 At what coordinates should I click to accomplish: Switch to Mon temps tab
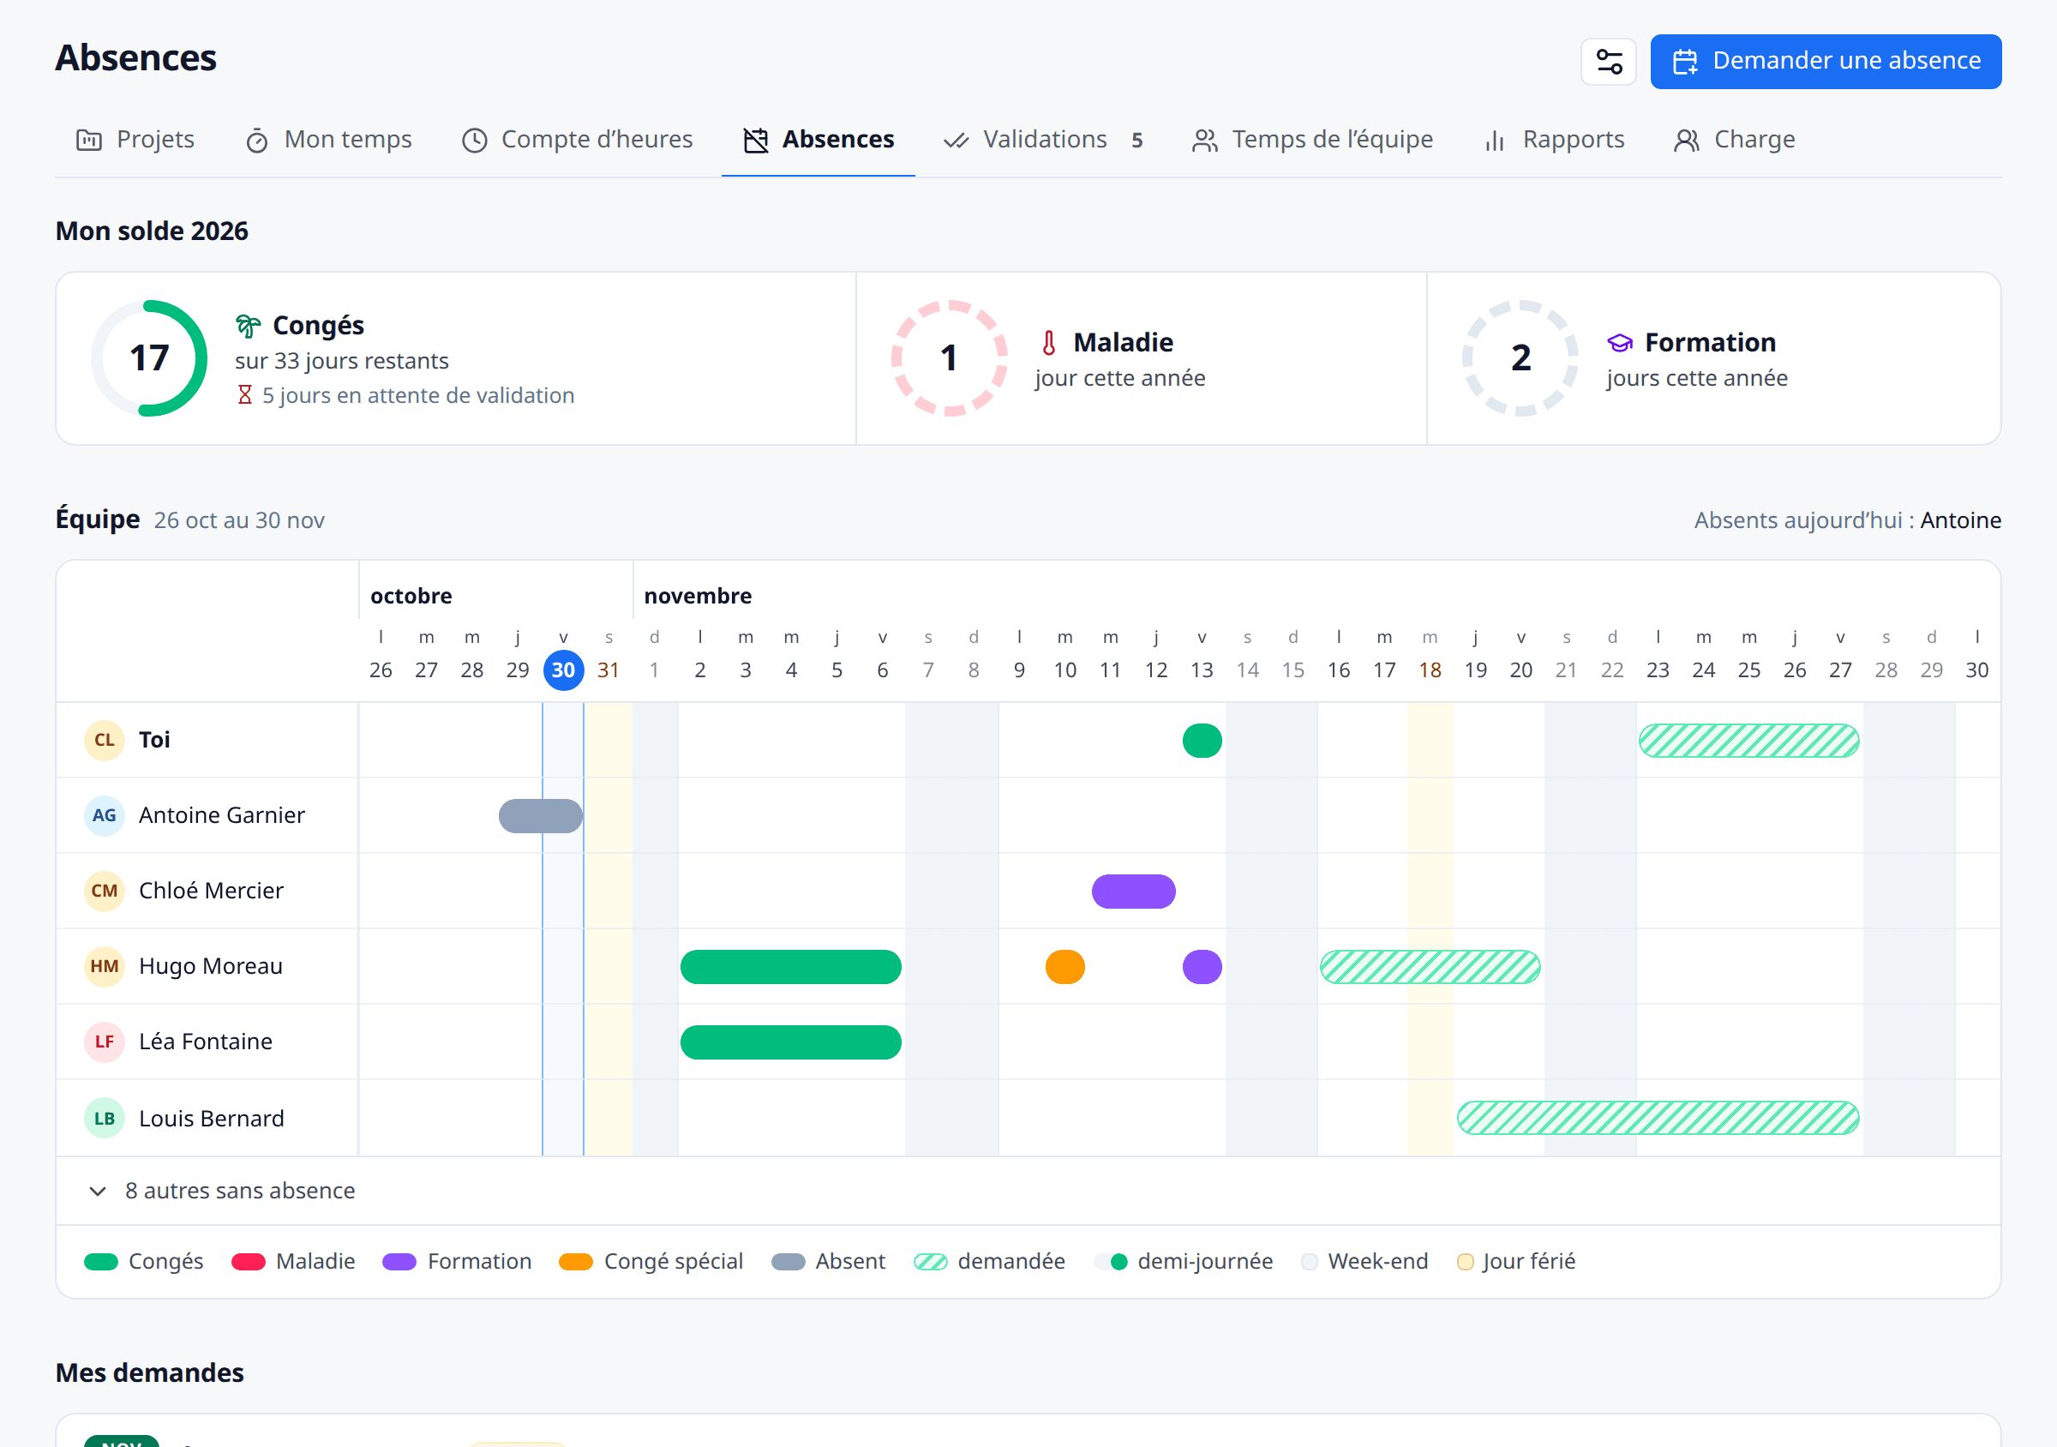tap(329, 140)
